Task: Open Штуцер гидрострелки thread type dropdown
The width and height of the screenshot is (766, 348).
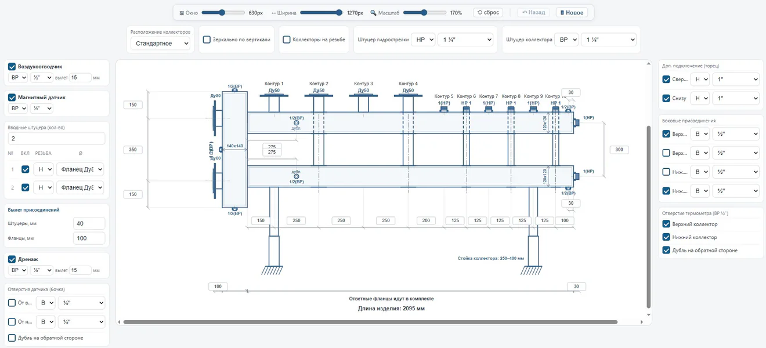Action: (423, 39)
